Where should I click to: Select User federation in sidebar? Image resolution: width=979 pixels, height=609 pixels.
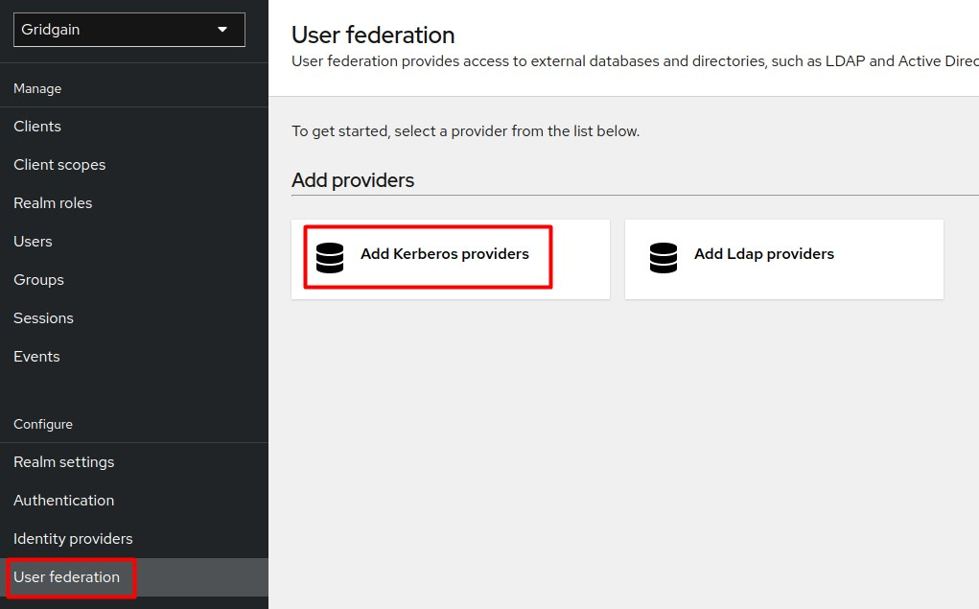point(134,577)
